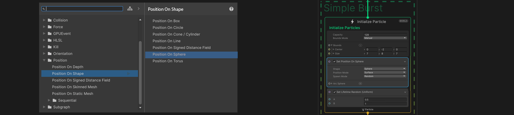Click the WORLD space badge on Initialize Particle
Image resolution: width=514 pixels, height=115 pixels.
pos(403,21)
